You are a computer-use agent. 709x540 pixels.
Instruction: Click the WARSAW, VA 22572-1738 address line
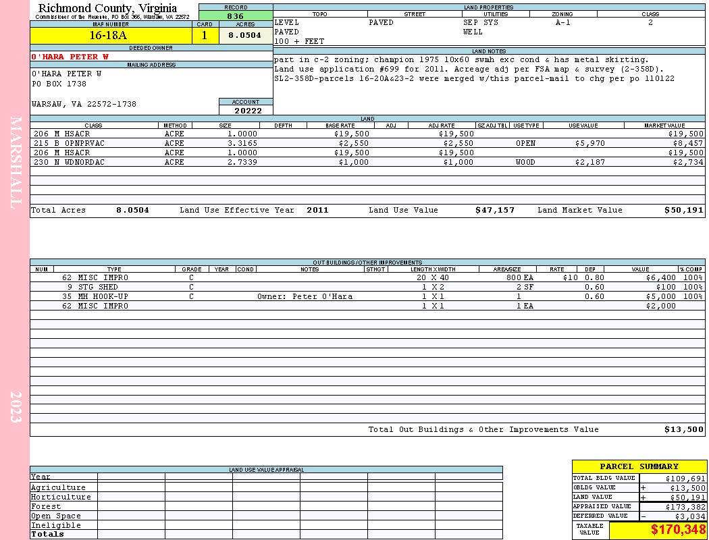tap(84, 105)
